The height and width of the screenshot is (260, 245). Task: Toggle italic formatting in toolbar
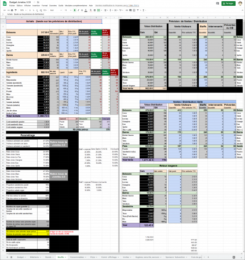click(78, 10)
